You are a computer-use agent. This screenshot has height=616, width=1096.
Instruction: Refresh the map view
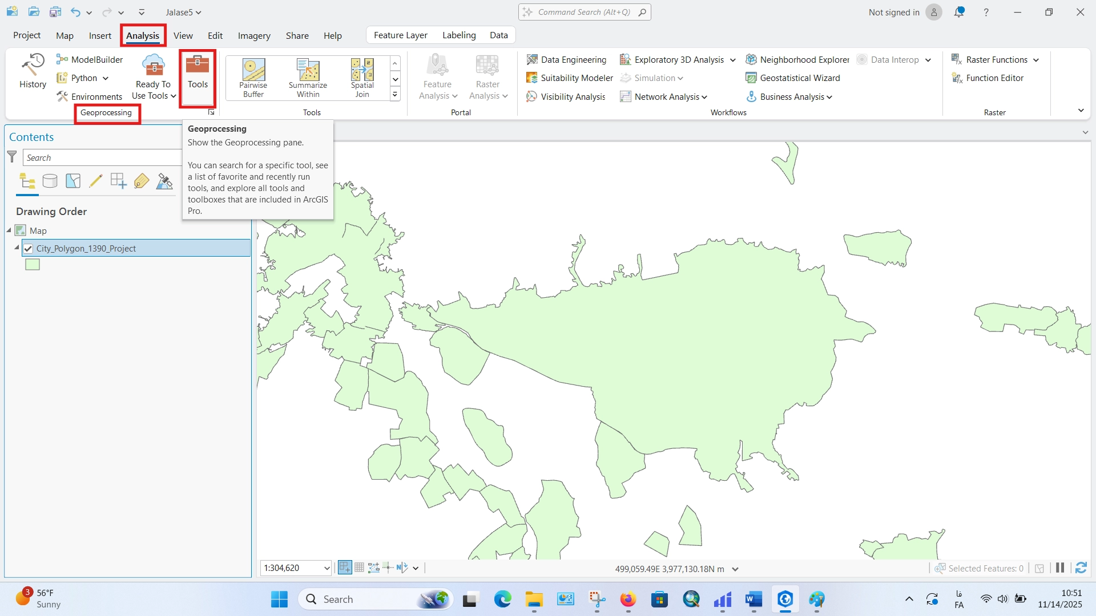click(1081, 568)
